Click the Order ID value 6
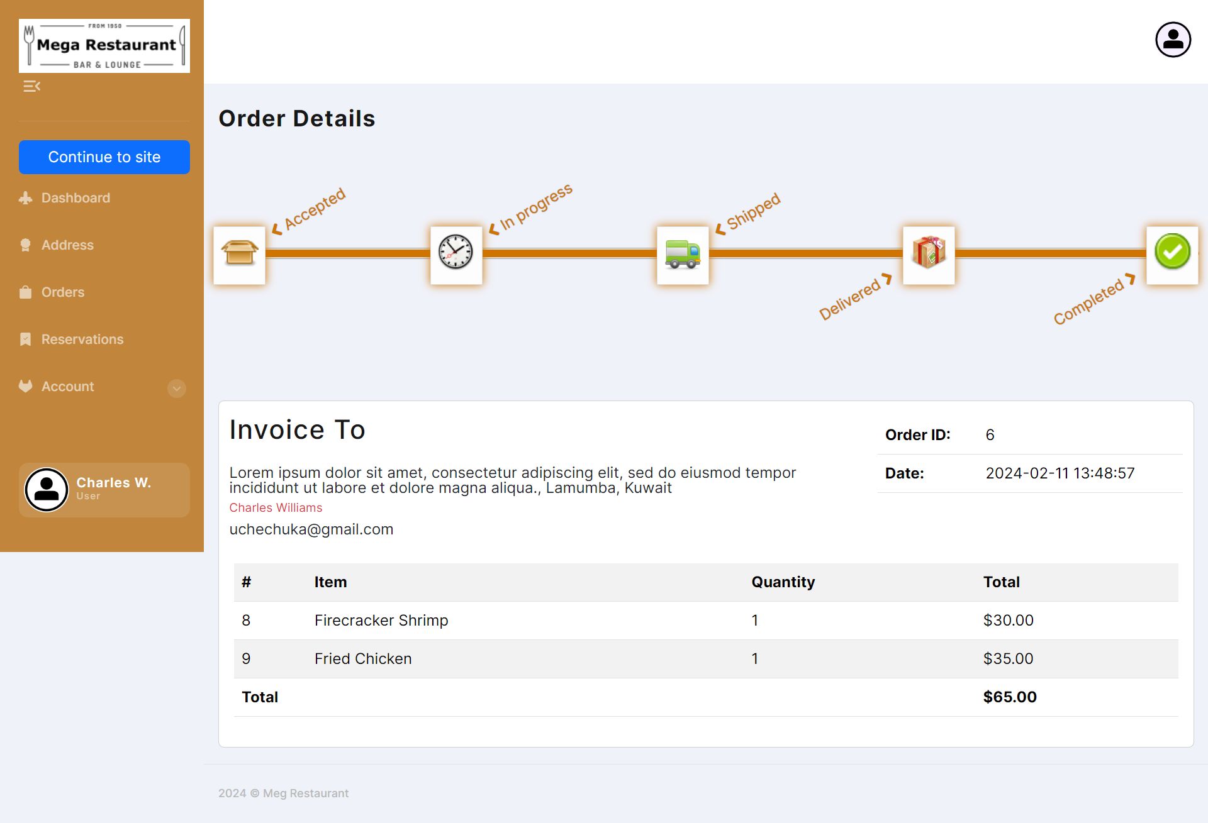Viewport: 1208px width, 823px height. (990, 435)
